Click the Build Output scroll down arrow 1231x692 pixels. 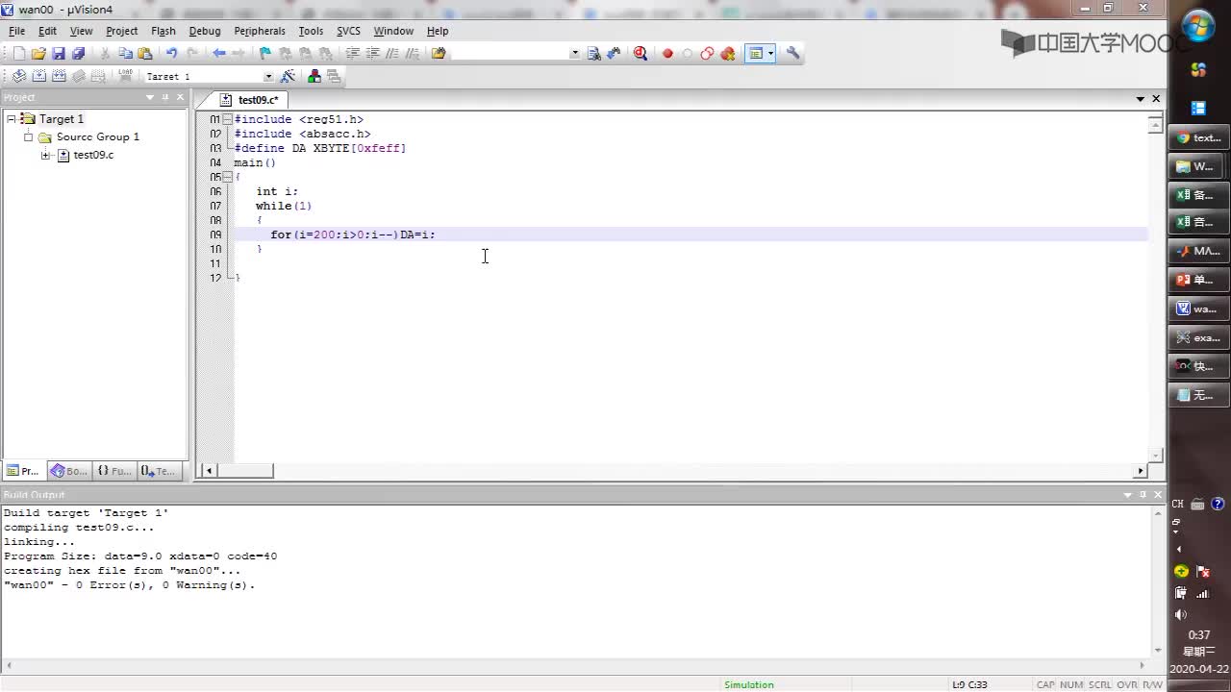pos(1157,650)
